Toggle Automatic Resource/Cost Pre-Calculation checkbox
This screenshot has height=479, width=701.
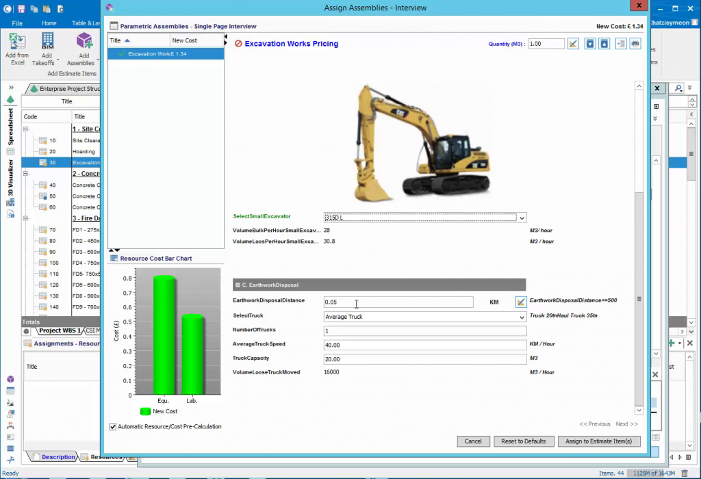coord(113,426)
